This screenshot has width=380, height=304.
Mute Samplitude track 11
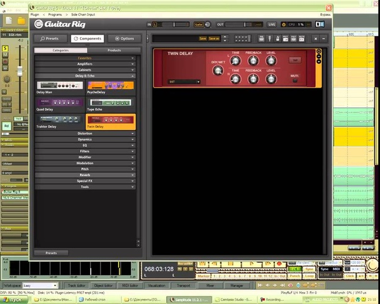[5, 55]
